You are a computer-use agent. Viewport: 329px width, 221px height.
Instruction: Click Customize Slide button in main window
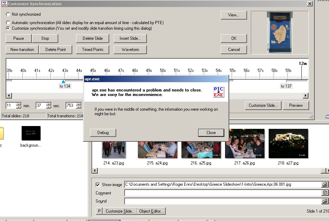120,211
